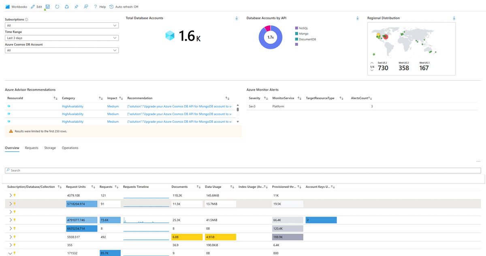Click the Refresh icon in the toolbar
This screenshot has width=486, height=256.
tap(57, 6)
